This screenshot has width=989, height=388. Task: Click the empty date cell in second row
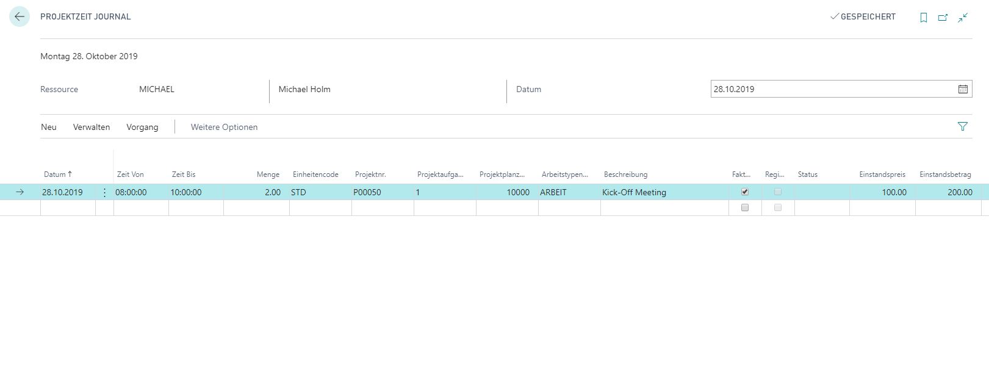tap(68, 208)
